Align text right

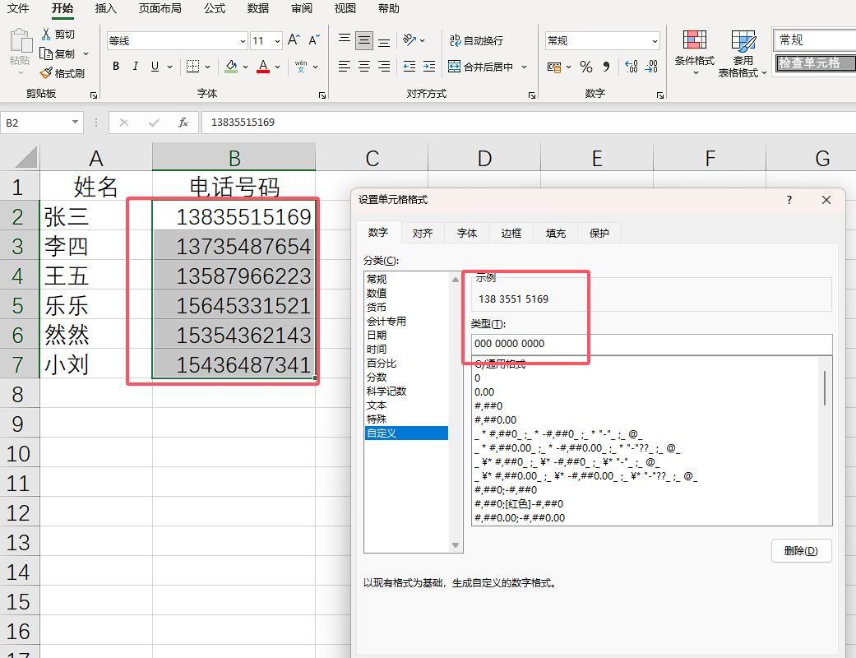point(384,67)
